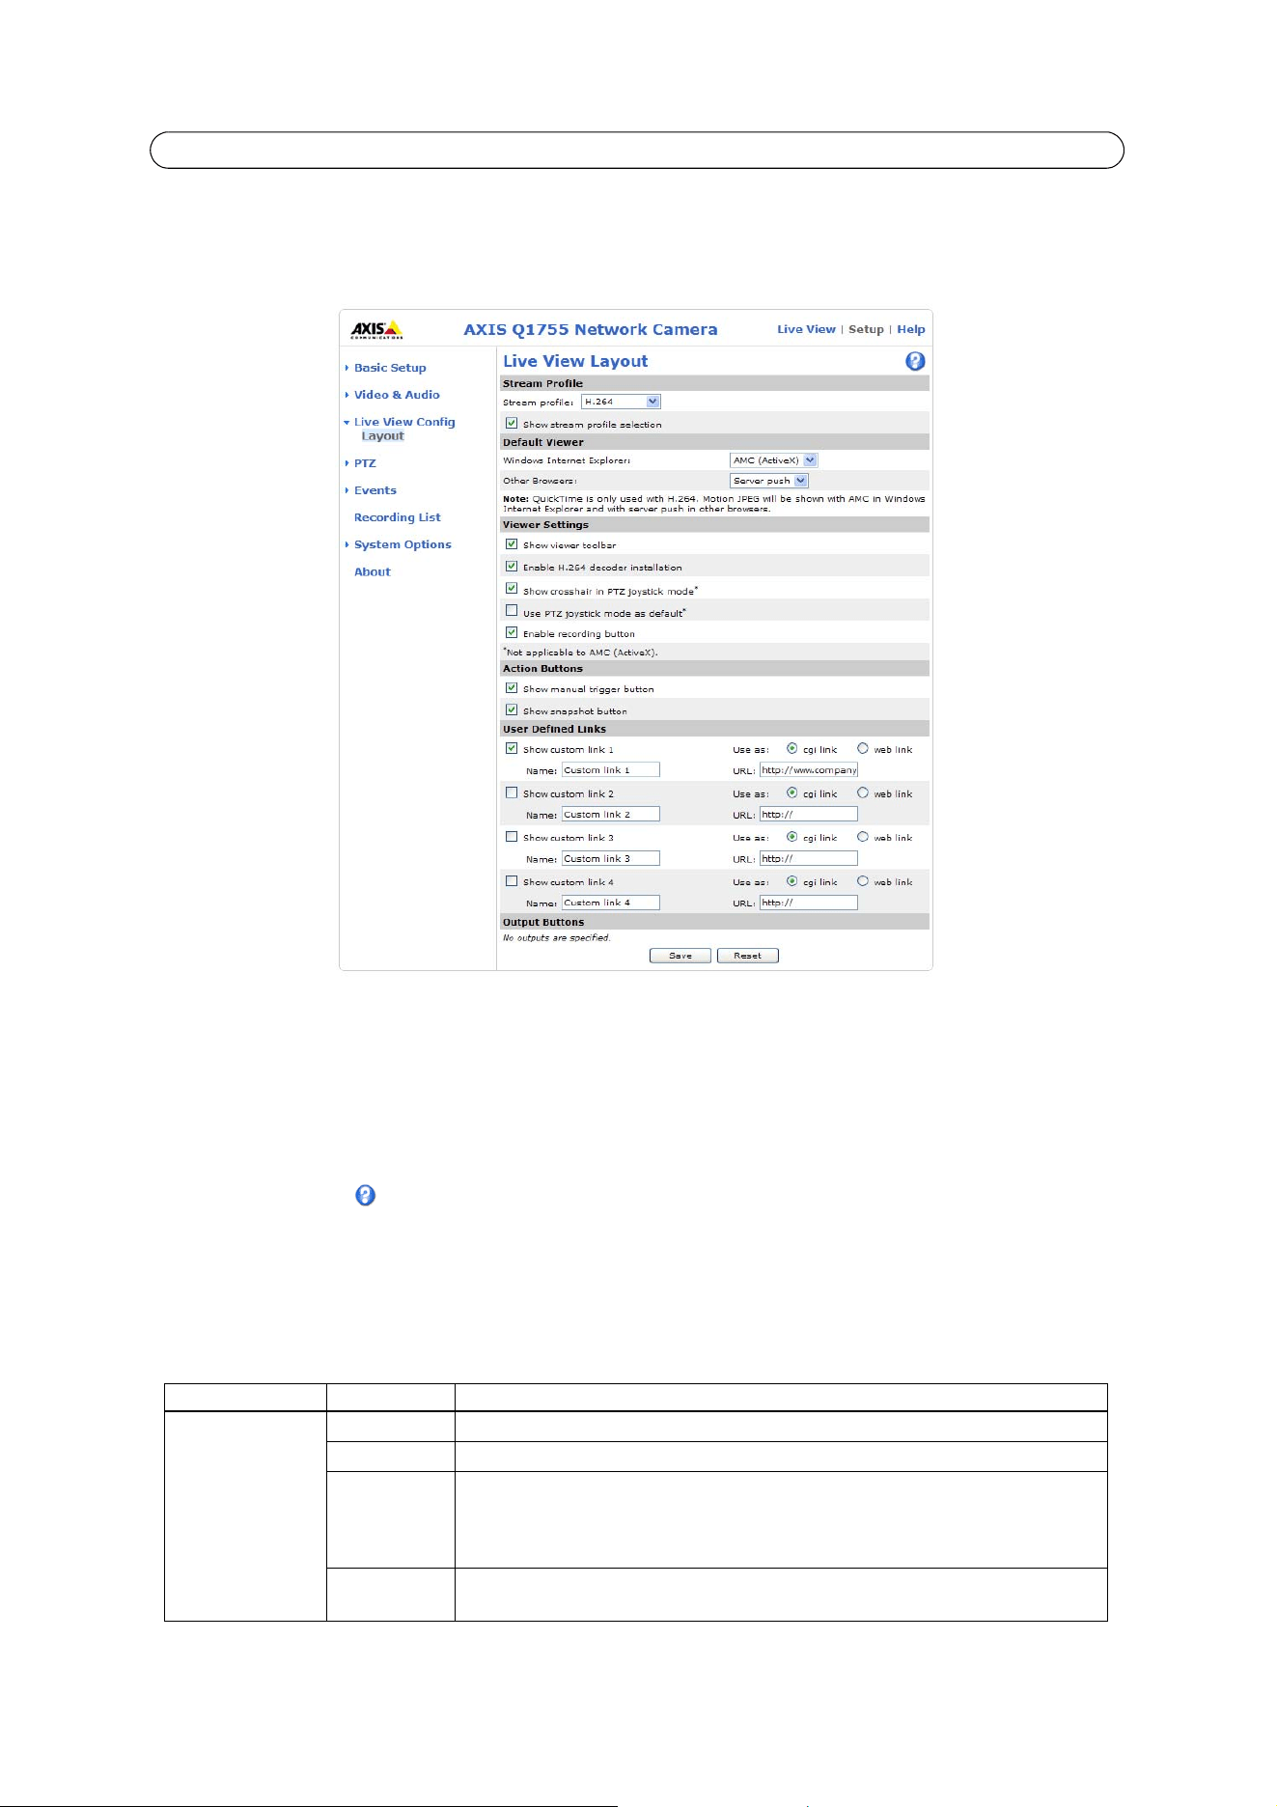Open help via the icon beside Live View Layout
Image resolution: width=1277 pixels, height=1807 pixels.
[915, 361]
